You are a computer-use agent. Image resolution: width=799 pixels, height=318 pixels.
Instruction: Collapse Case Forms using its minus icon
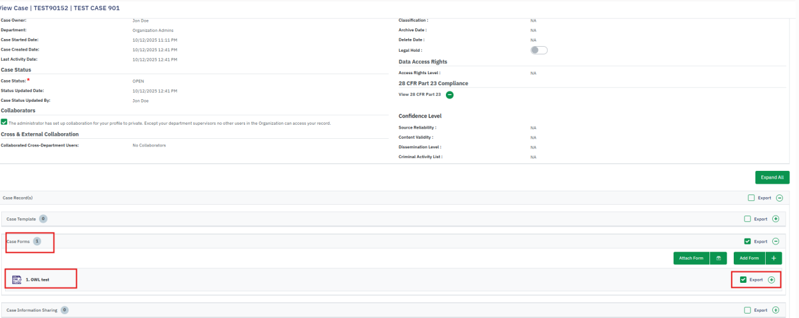pyautogui.click(x=775, y=241)
